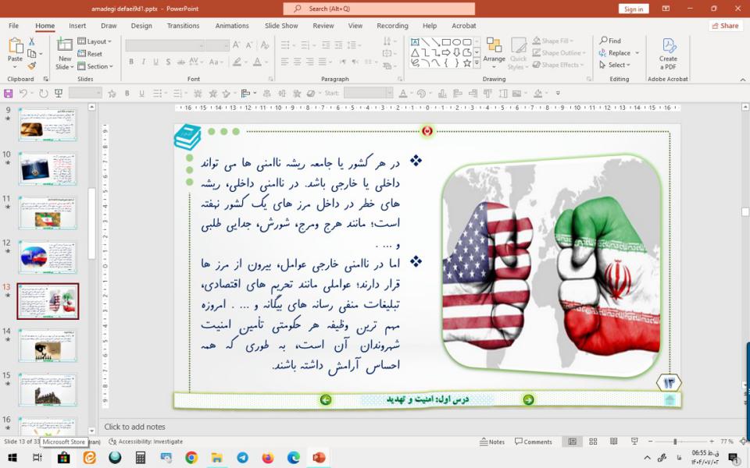The image size is (750, 468).
Task: Open the Section dropdown
Action: 95,66
